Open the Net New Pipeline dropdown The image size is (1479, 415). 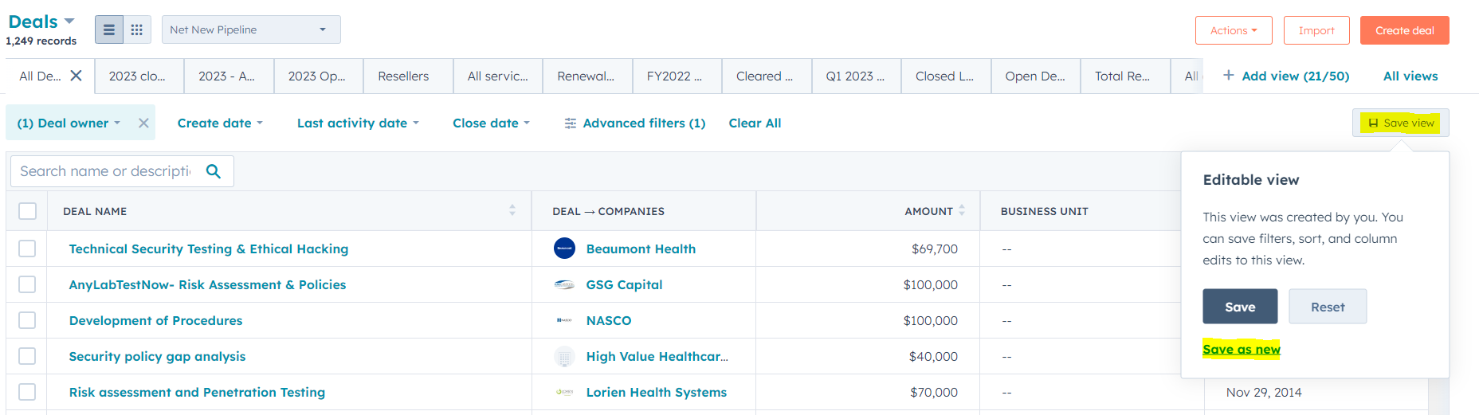pos(251,30)
